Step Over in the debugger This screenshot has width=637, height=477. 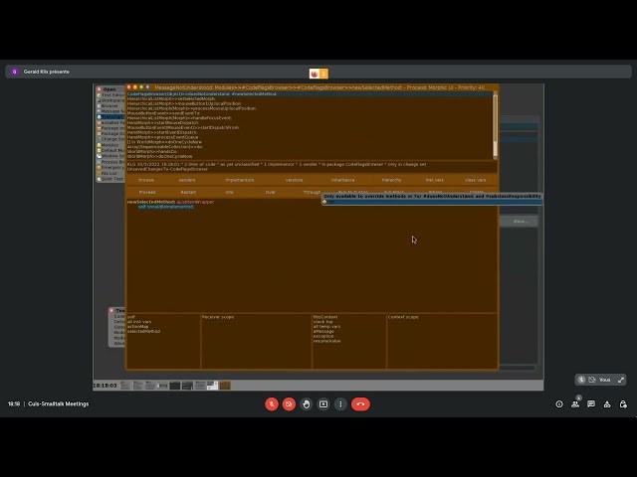(271, 192)
